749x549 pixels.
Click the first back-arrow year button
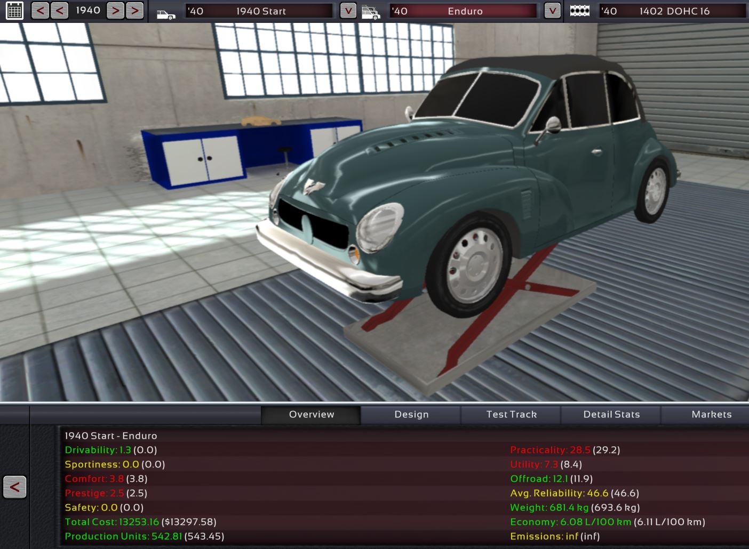coord(40,11)
